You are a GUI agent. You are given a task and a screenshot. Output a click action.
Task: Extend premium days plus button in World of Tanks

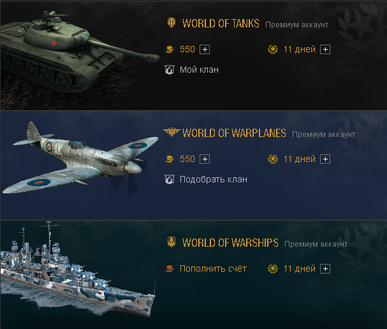(x=325, y=50)
